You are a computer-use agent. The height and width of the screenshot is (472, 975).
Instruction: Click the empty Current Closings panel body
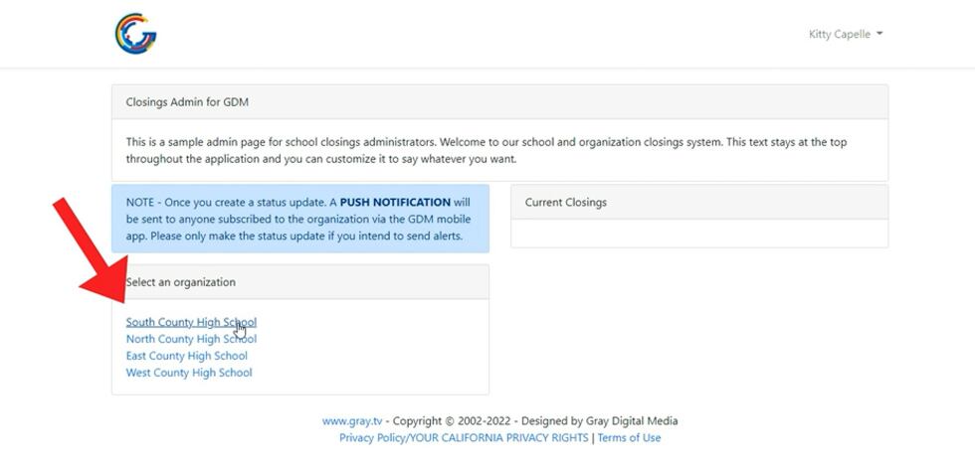[698, 234]
